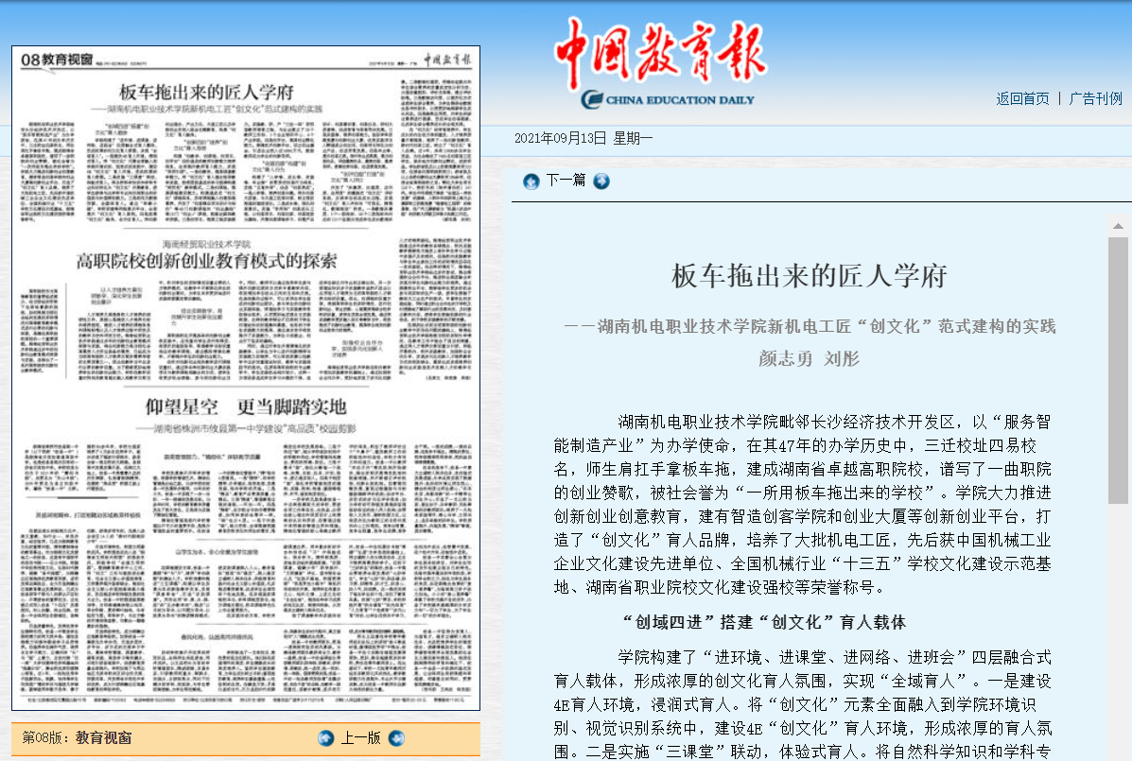Click the author names 颜志勇 刘彤
1132x761 pixels.
(x=810, y=358)
